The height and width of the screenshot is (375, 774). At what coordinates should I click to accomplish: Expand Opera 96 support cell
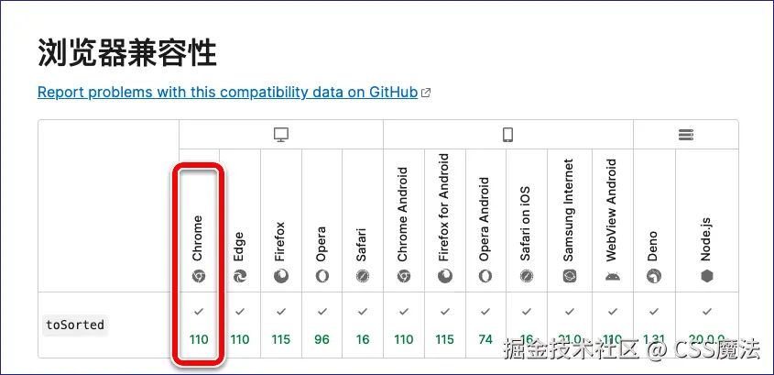(322, 325)
